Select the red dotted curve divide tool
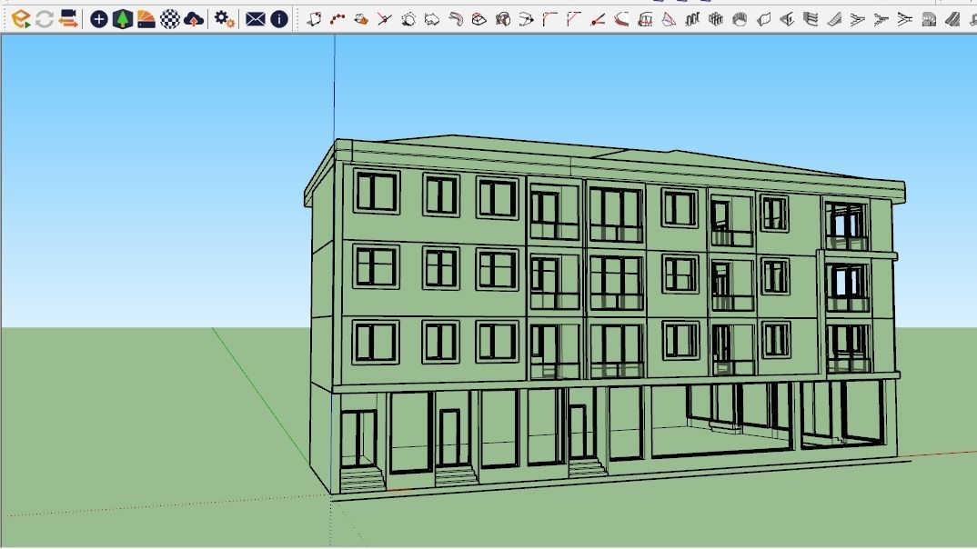 click(x=337, y=20)
